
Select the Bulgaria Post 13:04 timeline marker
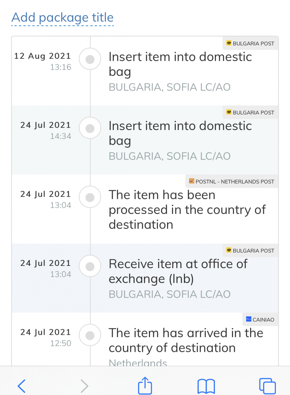90,266
